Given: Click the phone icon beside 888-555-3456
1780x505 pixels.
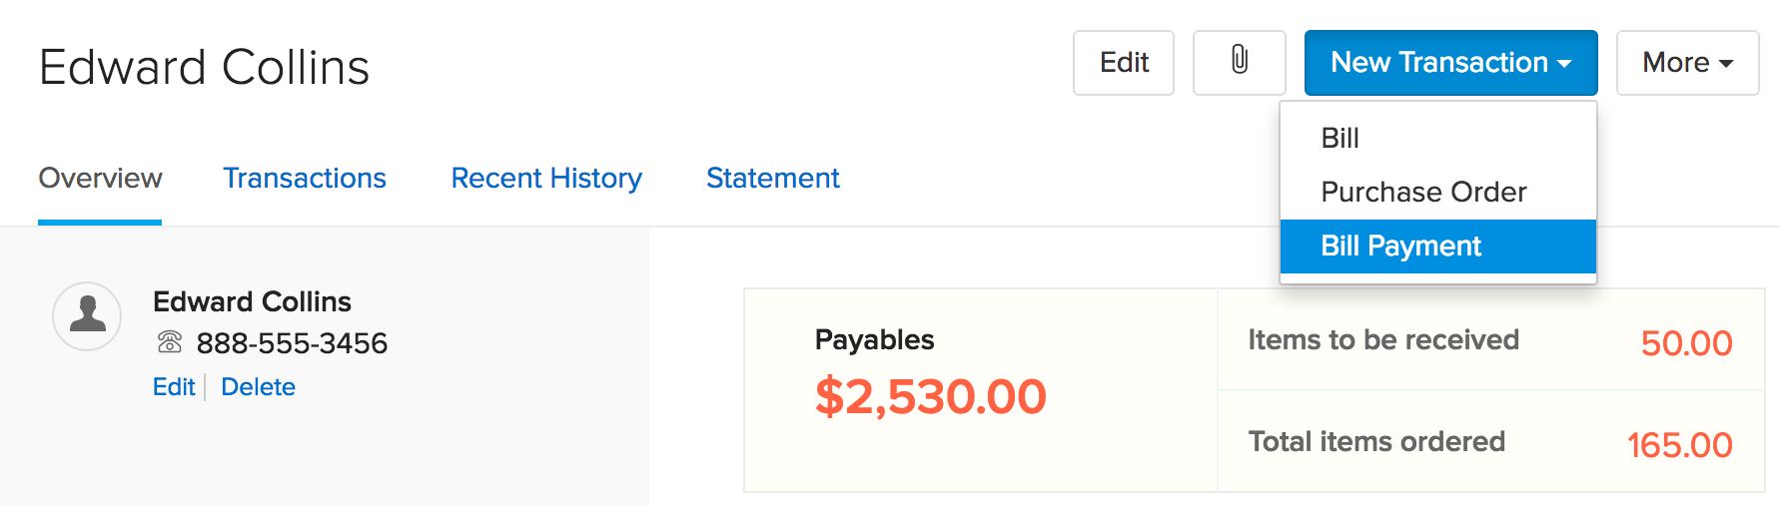Looking at the screenshot, I should [x=170, y=342].
